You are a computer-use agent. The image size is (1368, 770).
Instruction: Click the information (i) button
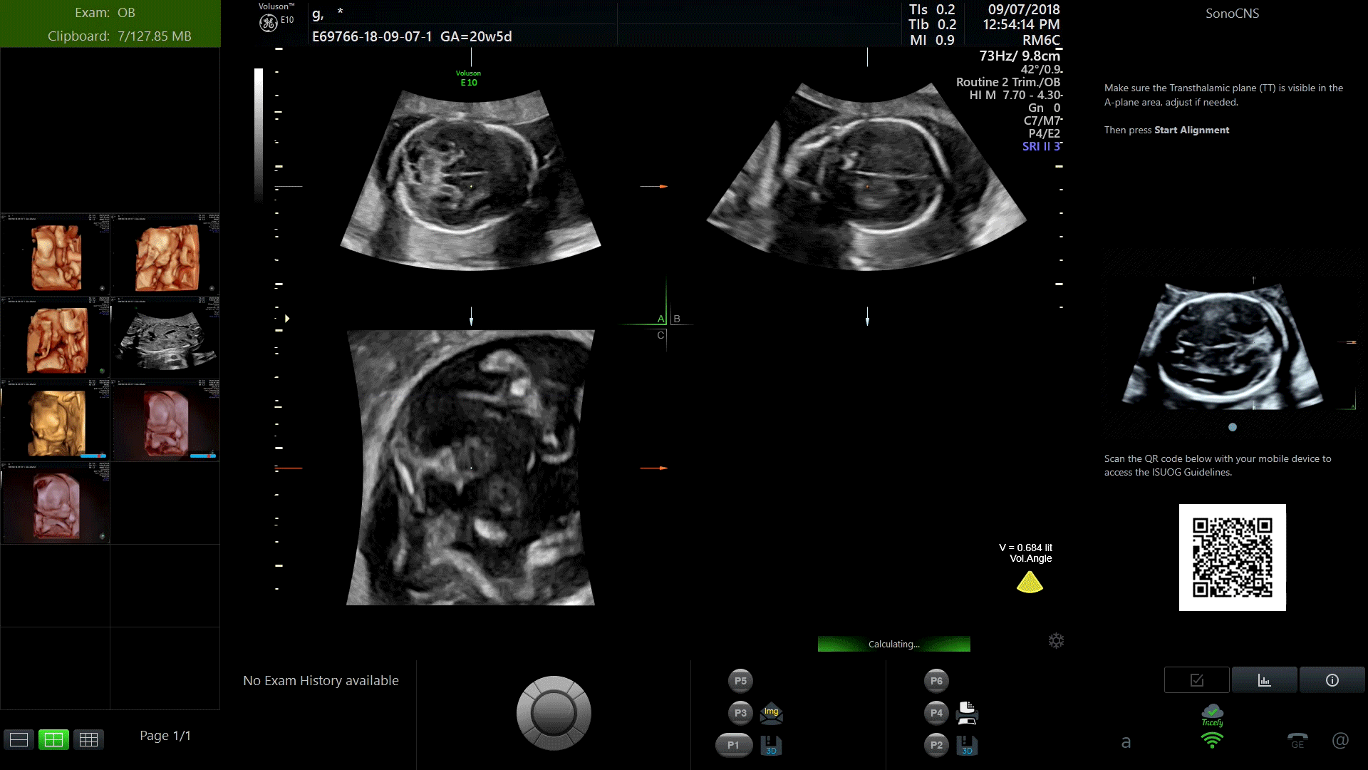tap(1332, 679)
